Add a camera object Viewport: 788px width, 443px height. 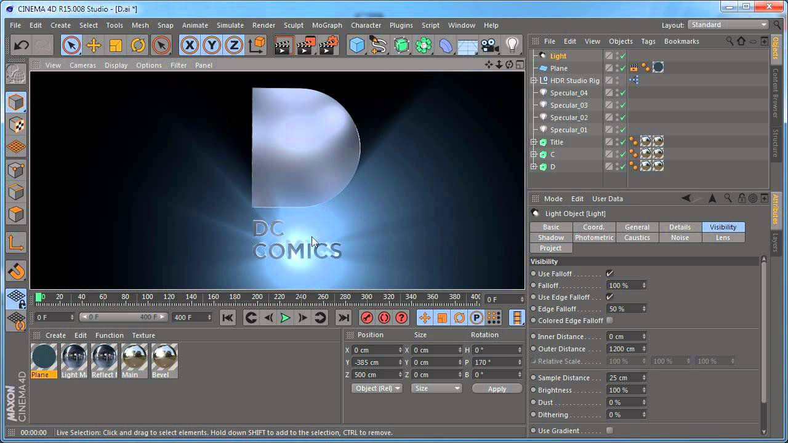pos(489,46)
